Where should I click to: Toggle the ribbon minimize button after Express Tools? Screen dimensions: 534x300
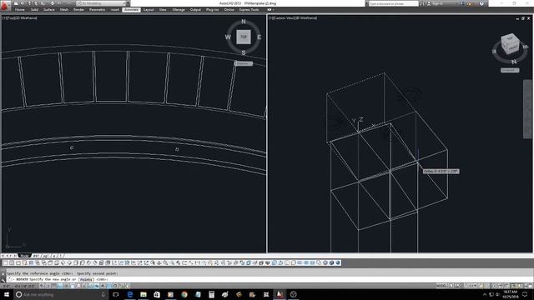[x=270, y=9]
